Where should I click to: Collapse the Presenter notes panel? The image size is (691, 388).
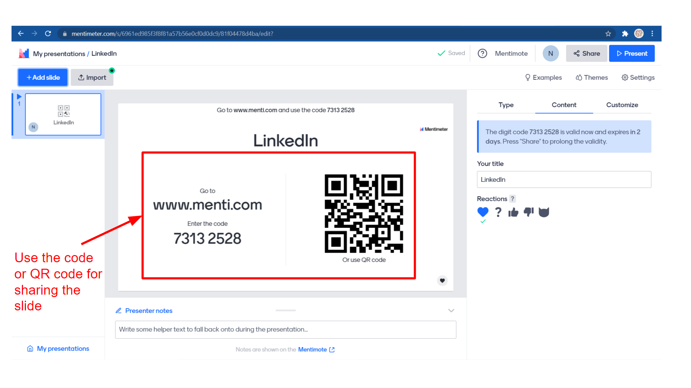pos(451,310)
